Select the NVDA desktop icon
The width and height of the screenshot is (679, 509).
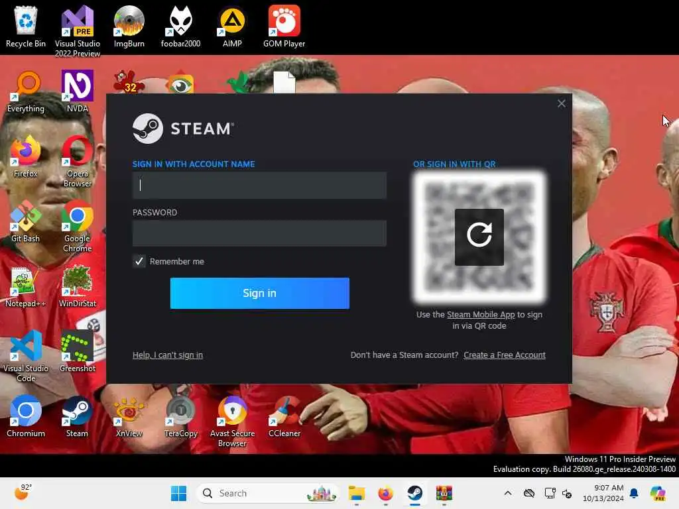coord(78,91)
